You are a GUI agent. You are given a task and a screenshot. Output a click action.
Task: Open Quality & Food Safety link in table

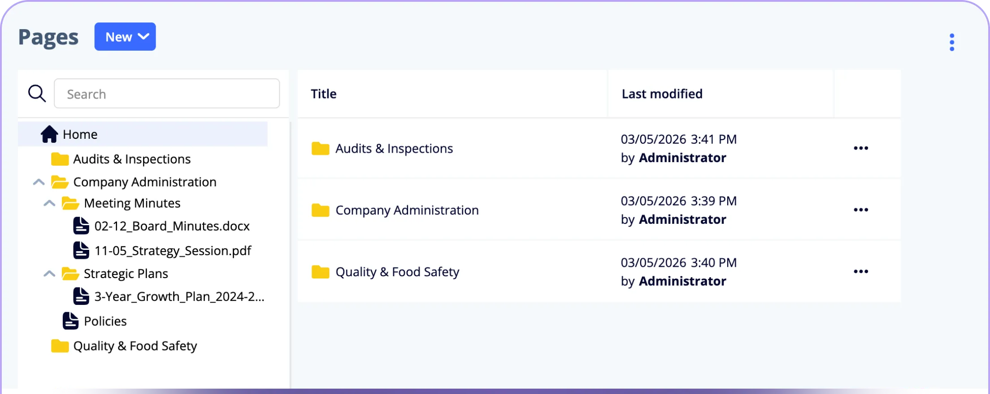pos(397,272)
